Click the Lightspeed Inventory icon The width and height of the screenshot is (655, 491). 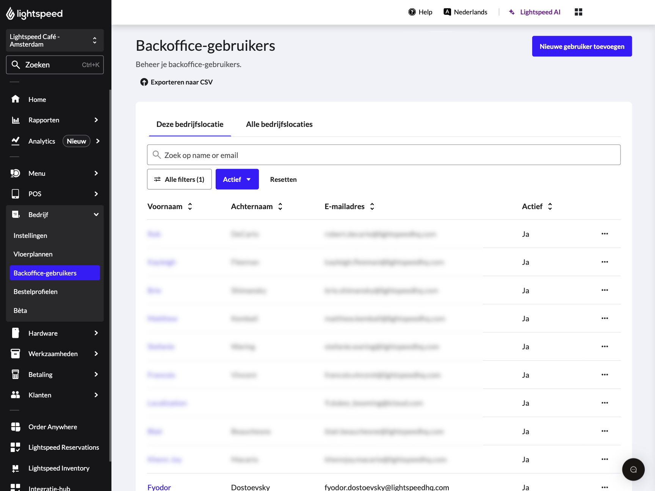16,468
